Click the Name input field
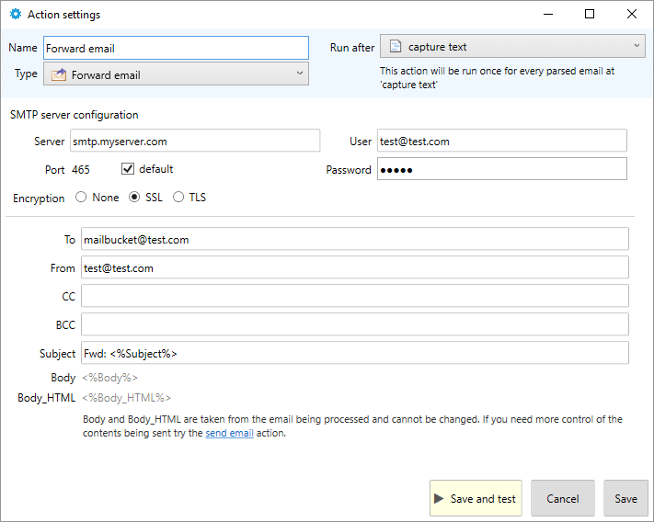 176,48
